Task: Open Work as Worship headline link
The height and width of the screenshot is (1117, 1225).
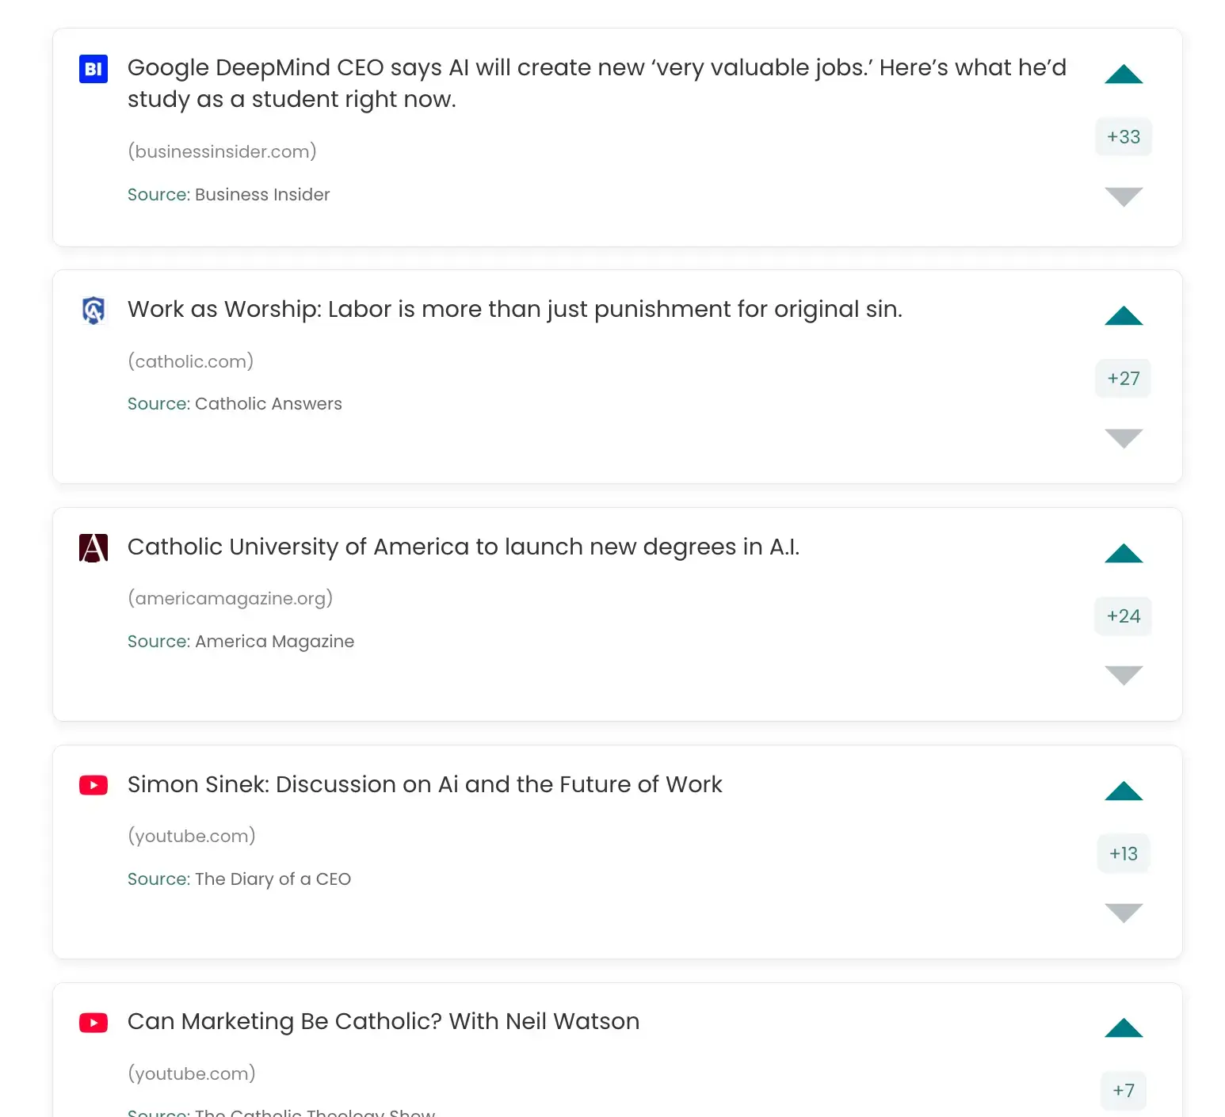Action: click(x=515, y=309)
